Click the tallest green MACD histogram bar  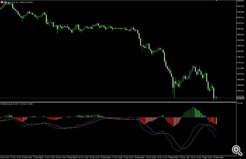194,112
